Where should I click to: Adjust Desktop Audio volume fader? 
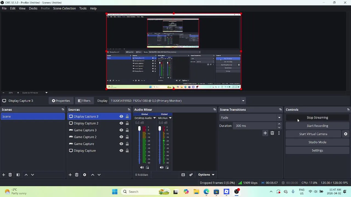[x=139, y=129]
